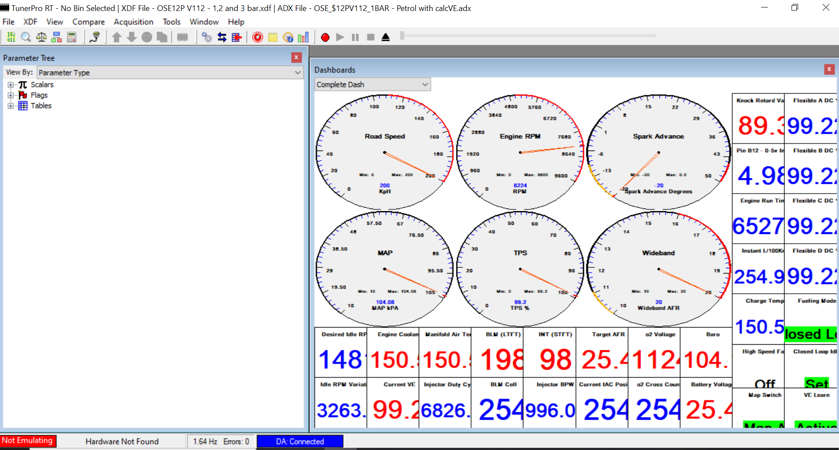Open the View By Parameter Type dropdown
Viewport: 839px width, 450px height.
tap(170, 72)
